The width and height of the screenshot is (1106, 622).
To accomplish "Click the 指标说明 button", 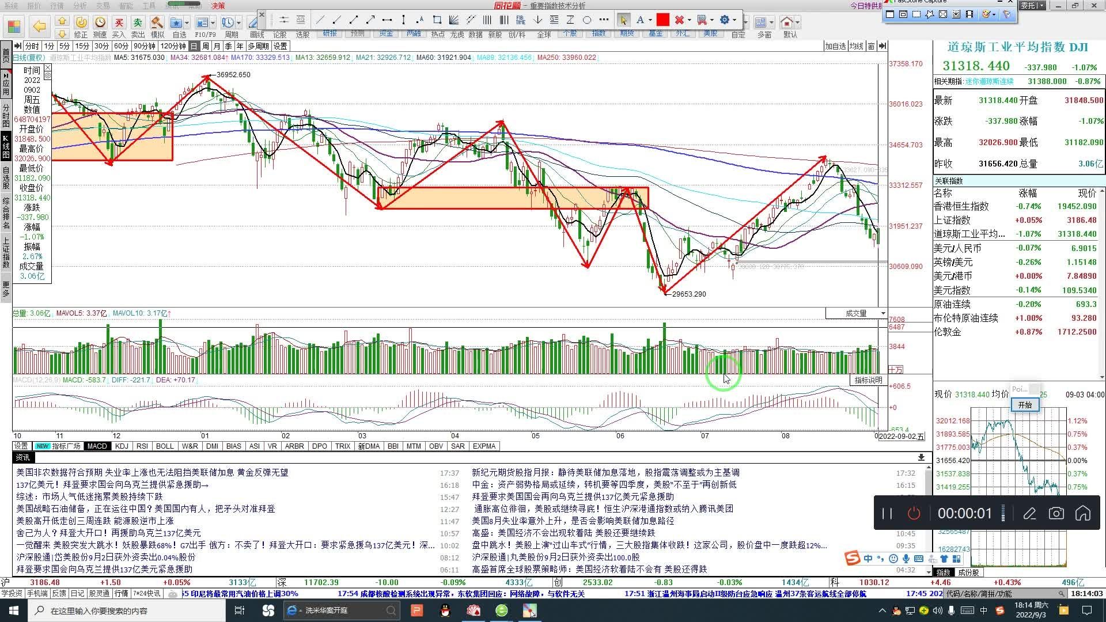I will [868, 380].
